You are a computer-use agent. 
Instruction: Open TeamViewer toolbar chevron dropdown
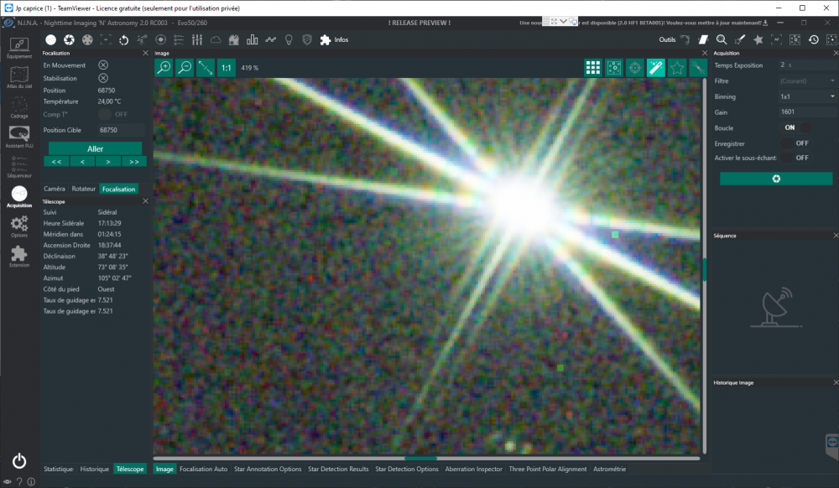563,21
